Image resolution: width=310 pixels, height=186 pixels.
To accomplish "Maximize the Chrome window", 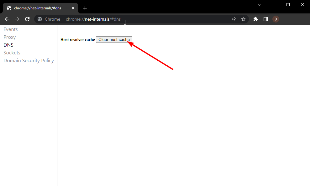I will [x=288, y=5].
